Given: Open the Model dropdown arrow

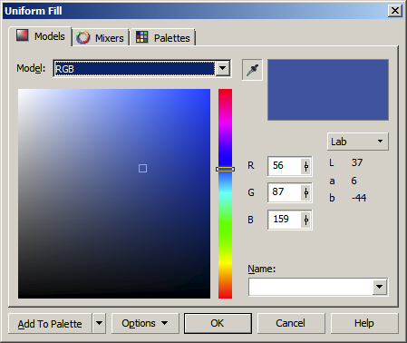Looking at the screenshot, I should [223, 68].
